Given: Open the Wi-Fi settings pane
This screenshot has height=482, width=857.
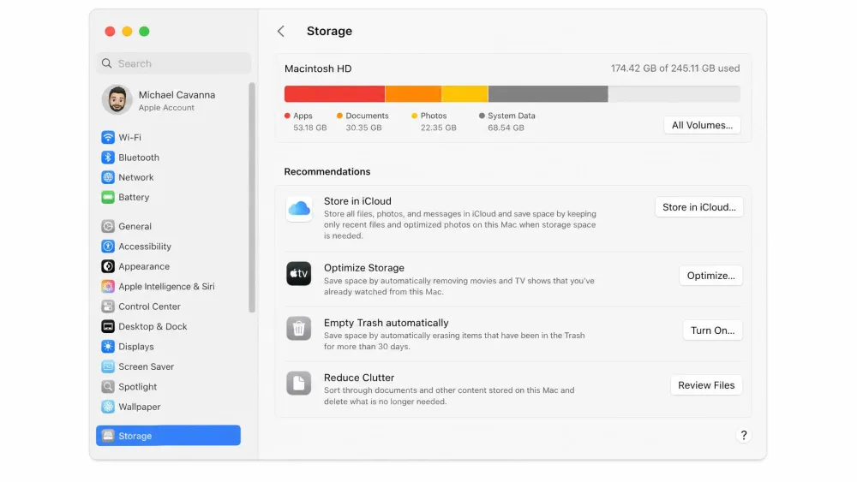Looking at the screenshot, I should point(168,137).
